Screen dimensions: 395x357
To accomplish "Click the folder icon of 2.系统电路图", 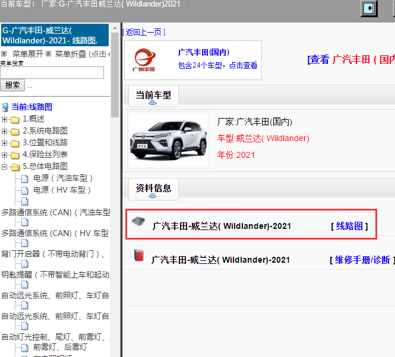I will 15,131.
